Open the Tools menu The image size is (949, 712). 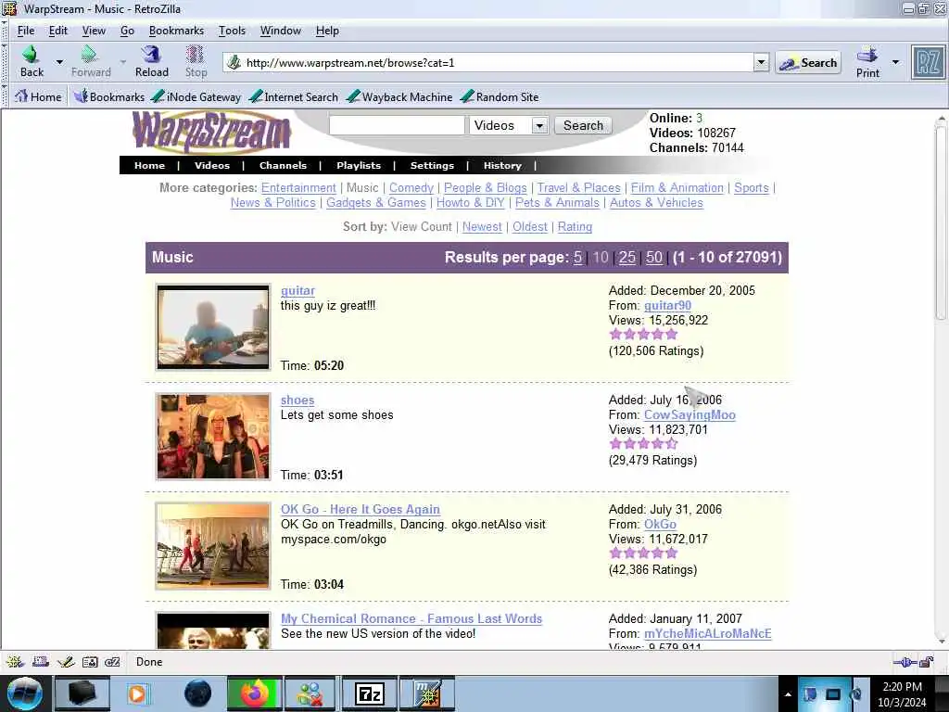(232, 31)
